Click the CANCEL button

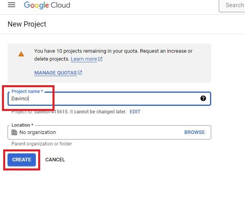click(x=55, y=160)
